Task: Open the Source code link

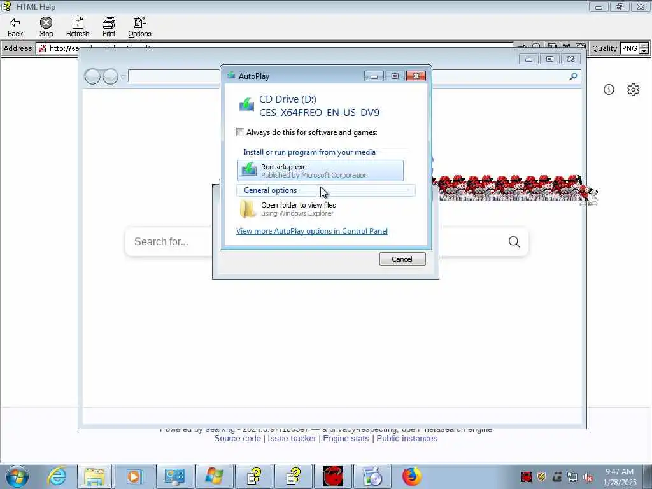Action: click(x=237, y=438)
